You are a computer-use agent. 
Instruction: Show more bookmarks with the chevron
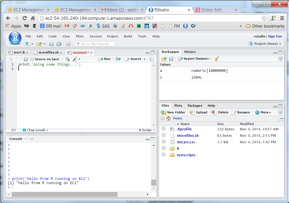click(240, 26)
